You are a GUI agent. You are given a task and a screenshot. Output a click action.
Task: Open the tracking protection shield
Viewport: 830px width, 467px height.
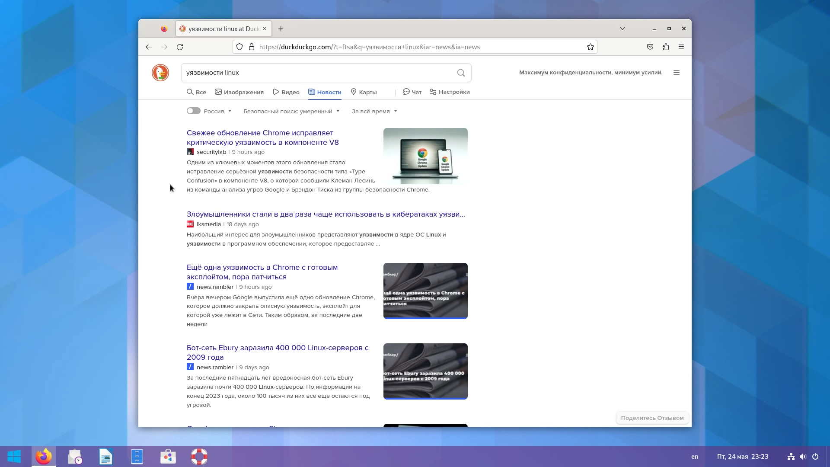(239, 47)
